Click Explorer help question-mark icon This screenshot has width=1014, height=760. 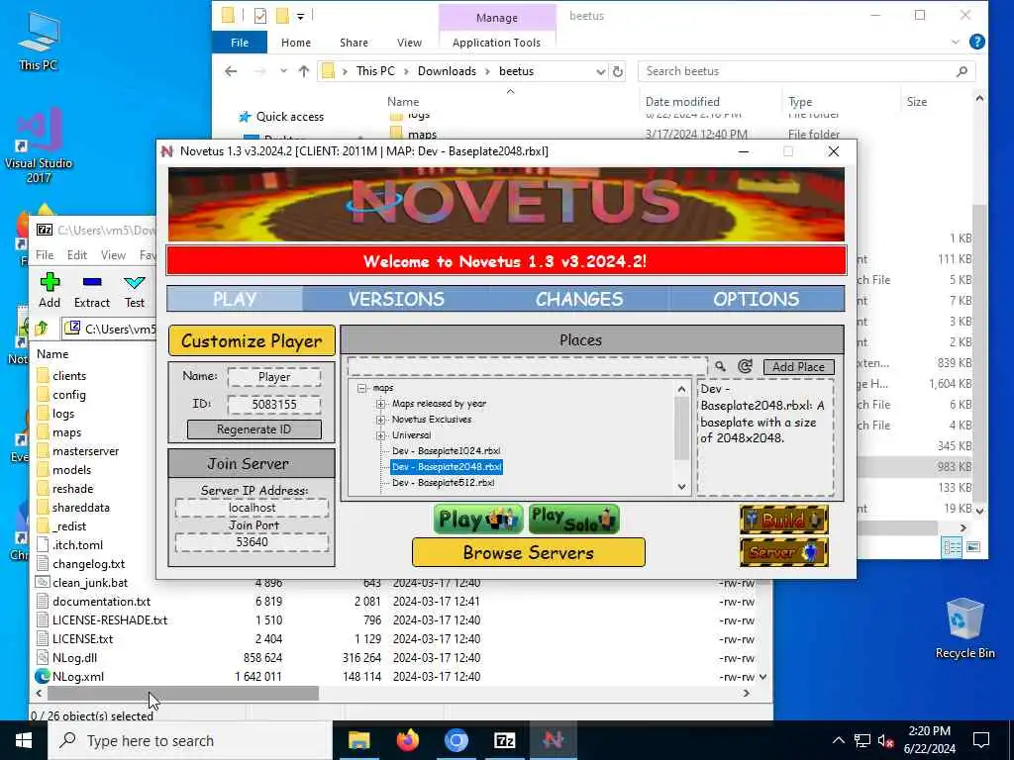click(977, 42)
